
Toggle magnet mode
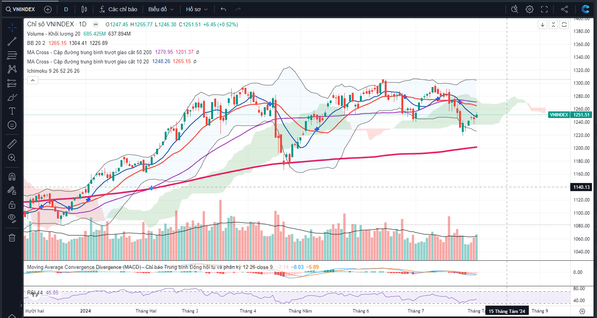click(x=12, y=177)
